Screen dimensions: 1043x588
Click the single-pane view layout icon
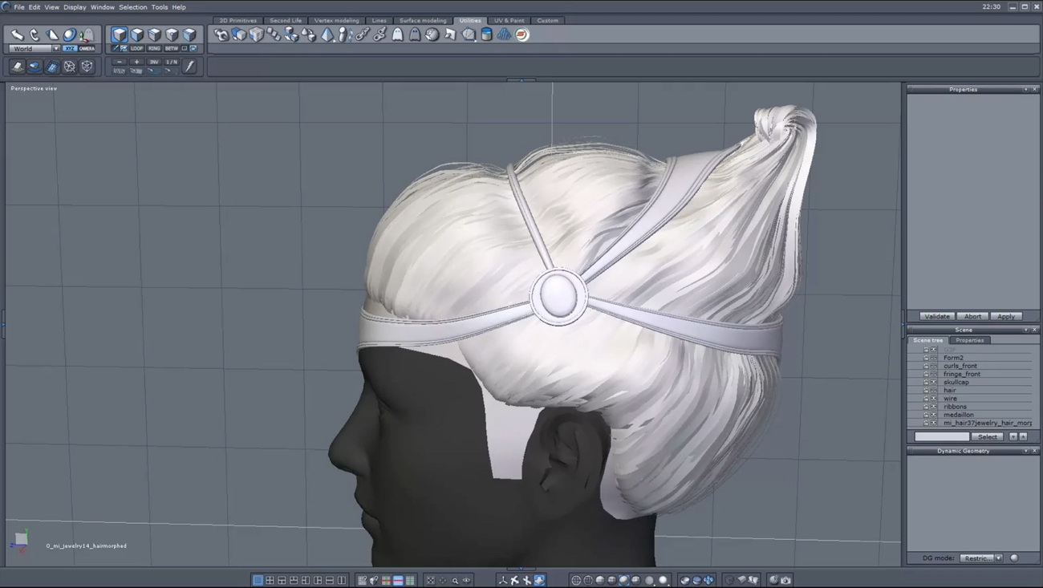[x=257, y=581]
